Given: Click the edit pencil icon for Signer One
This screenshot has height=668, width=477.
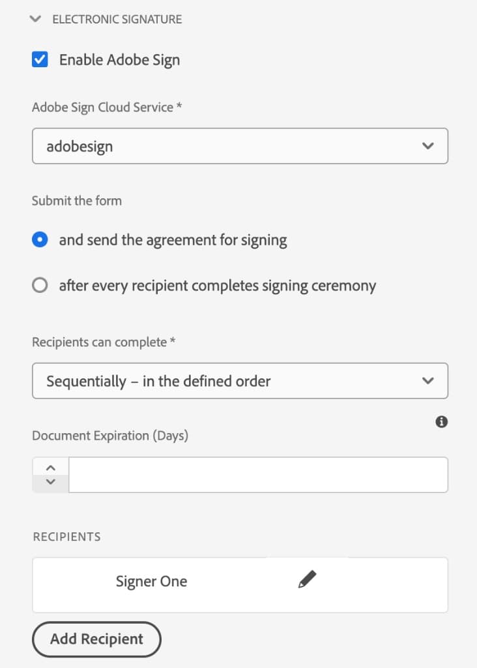Looking at the screenshot, I should (x=307, y=579).
